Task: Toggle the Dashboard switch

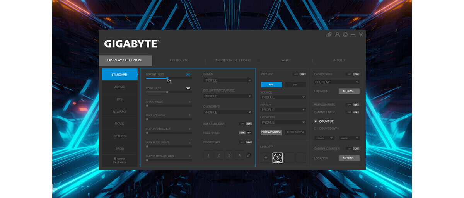Action: coord(353,74)
